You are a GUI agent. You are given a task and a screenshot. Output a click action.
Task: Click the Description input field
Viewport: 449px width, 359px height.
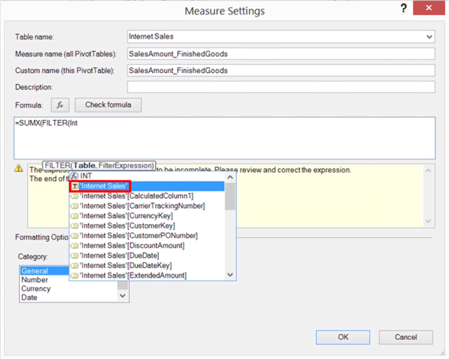pyautogui.click(x=281, y=87)
